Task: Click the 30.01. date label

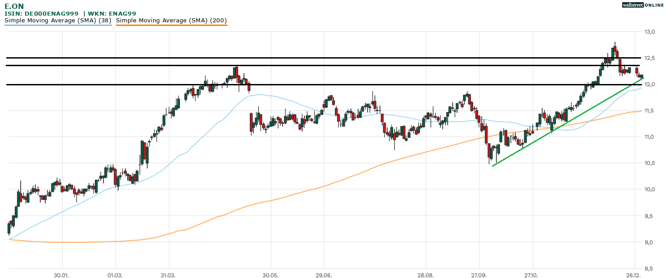Action: pyautogui.click(x=62, y=274)
